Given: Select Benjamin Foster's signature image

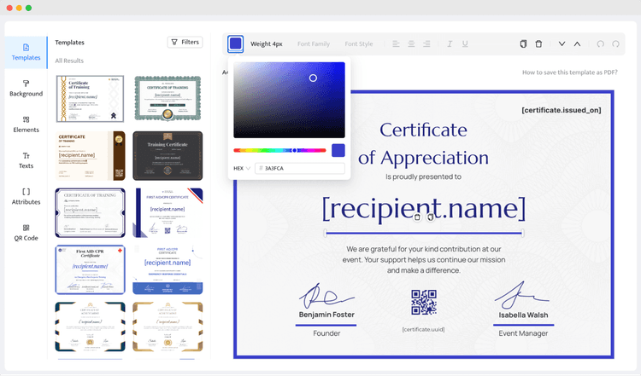Looking at the screenshot, I should (x=326, y=296).
